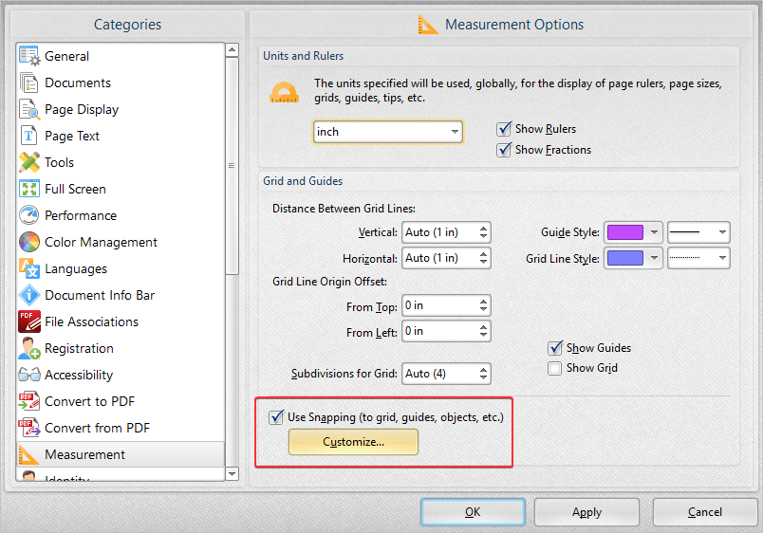763x533 pixels.
Task: Select the Documents category
Action: pyautogui.click(x=121, y=83)
